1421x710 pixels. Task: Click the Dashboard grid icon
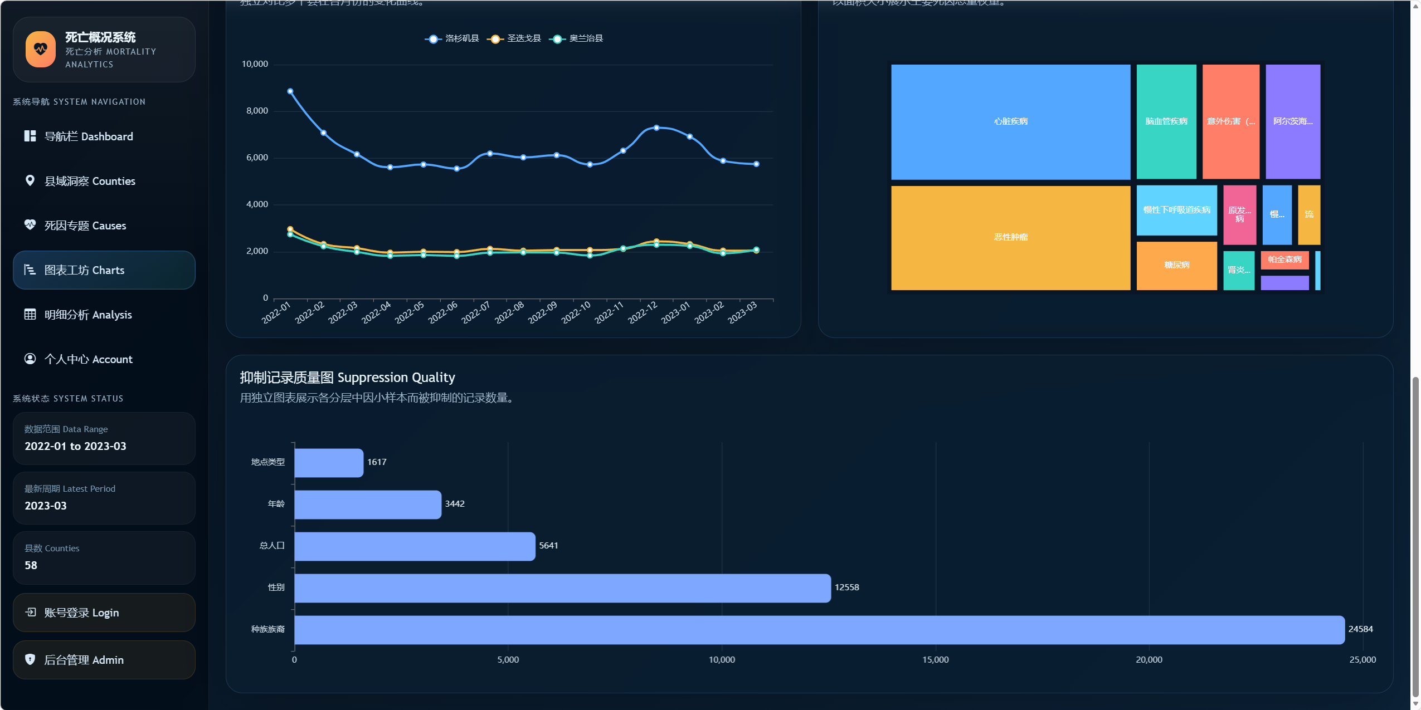(30, 136)
